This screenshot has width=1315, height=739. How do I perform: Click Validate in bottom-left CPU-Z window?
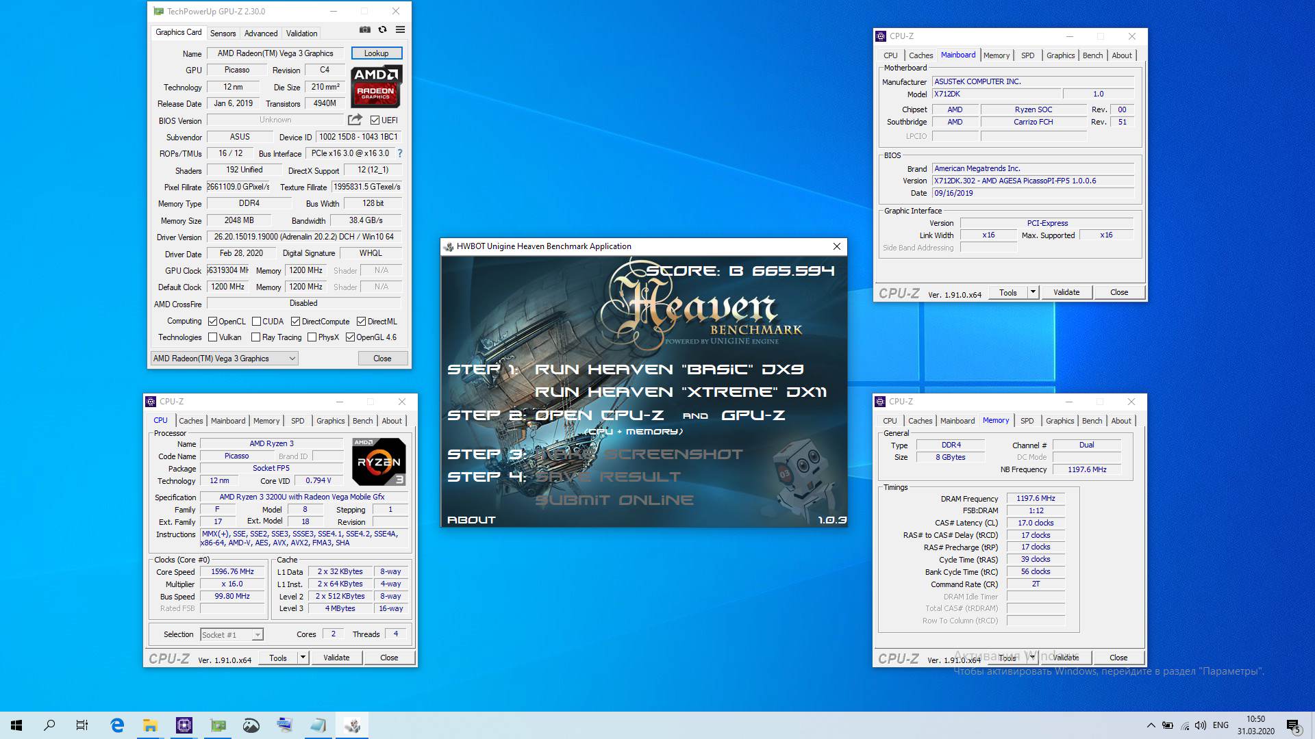(336, 658)
